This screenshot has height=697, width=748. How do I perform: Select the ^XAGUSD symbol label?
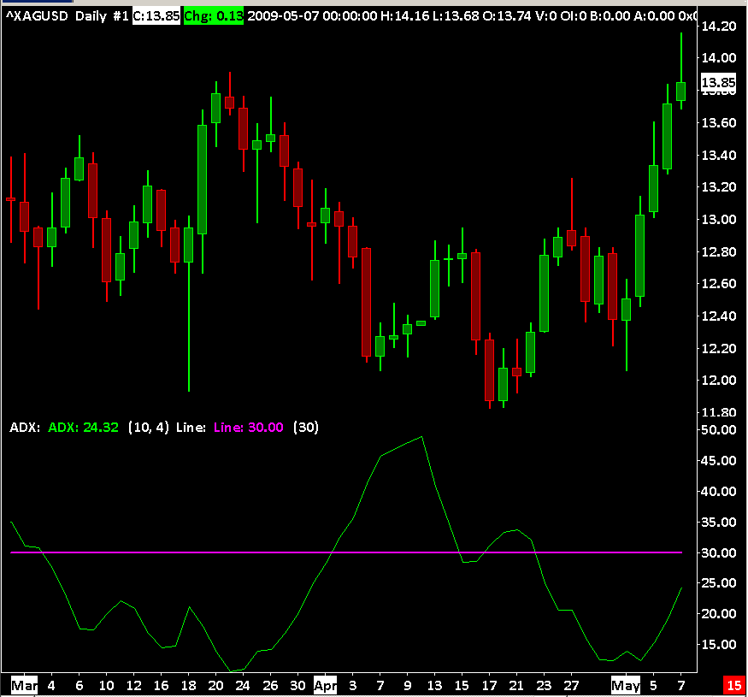(x=37, y=15)
